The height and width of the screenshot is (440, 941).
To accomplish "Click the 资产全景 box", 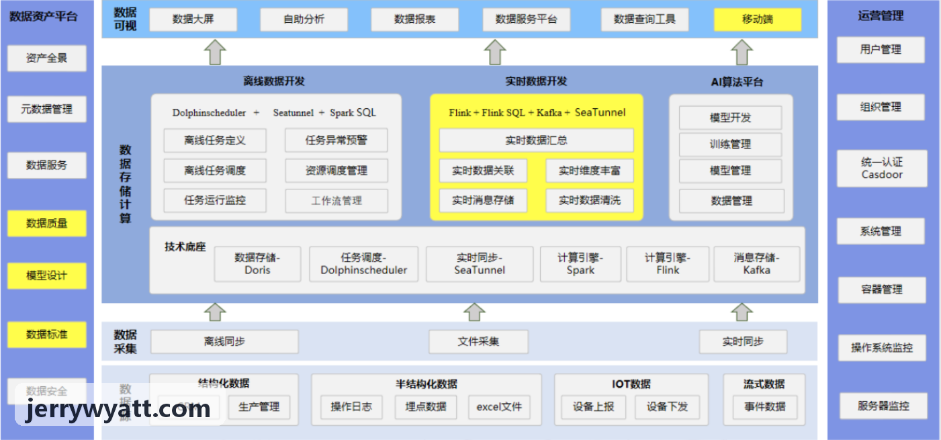I will click(47, 58).
